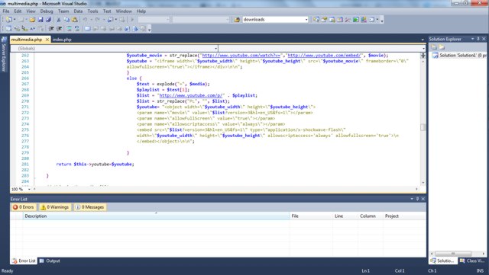Click the Start Debugging play icon
Viewport: 489px width, 275px height.
pos(132,20)
